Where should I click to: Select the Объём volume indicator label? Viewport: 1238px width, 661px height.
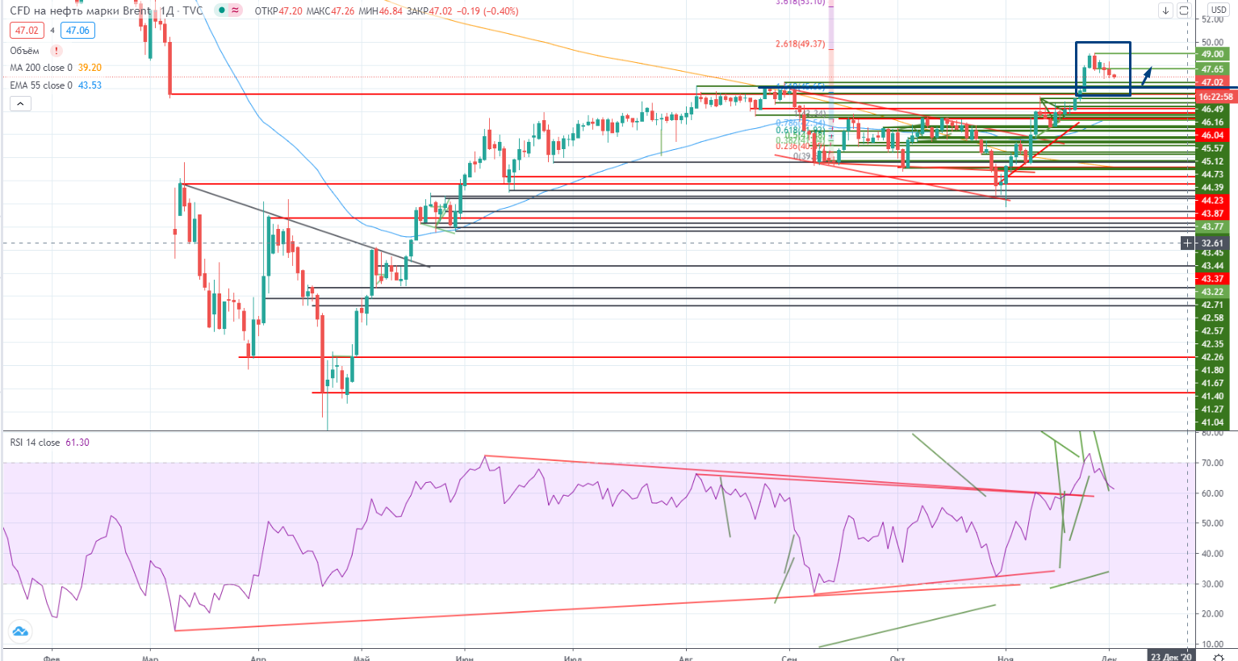pos(24,50)
